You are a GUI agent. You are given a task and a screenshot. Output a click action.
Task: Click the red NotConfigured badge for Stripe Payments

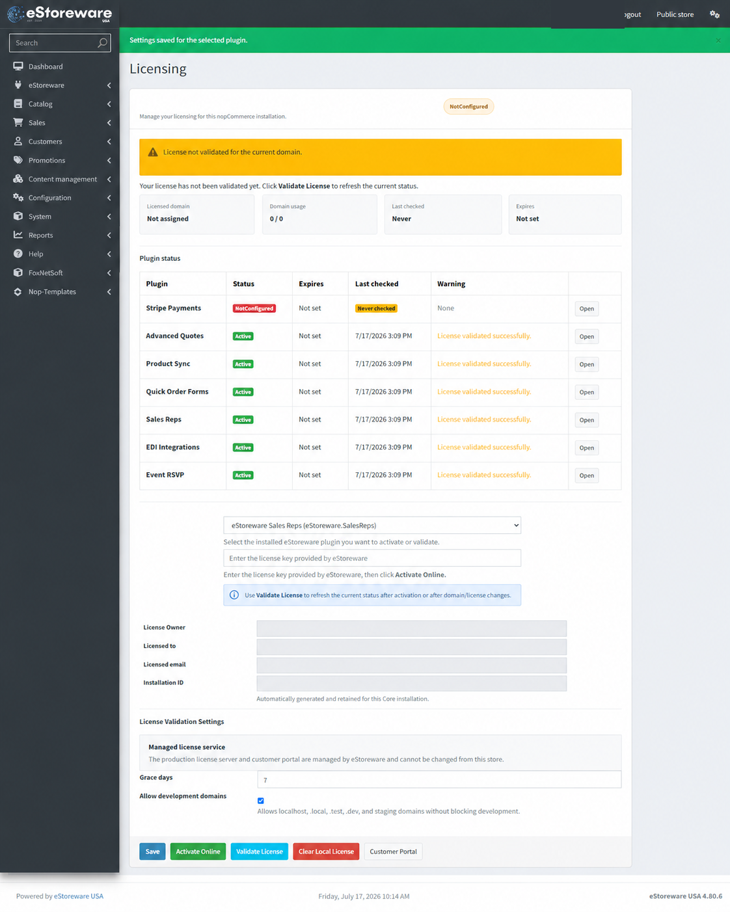pos(254,308)
